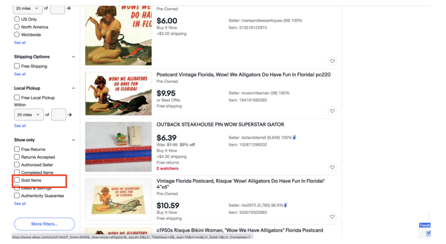Click See all under Show only

pyautogui.click(x=20, y=204)
